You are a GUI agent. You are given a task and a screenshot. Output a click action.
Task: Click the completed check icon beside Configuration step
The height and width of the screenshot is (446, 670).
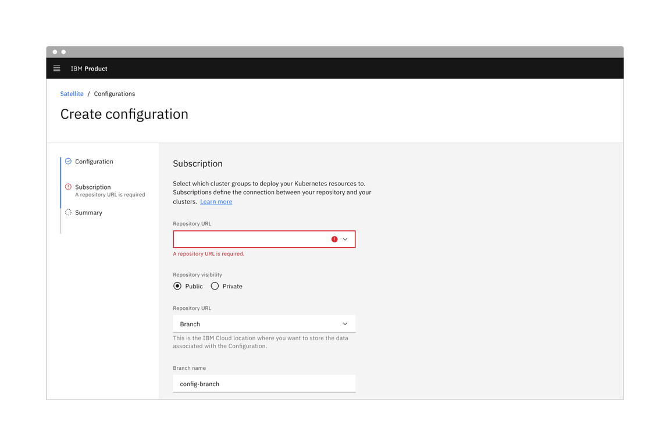pos(67,161)
